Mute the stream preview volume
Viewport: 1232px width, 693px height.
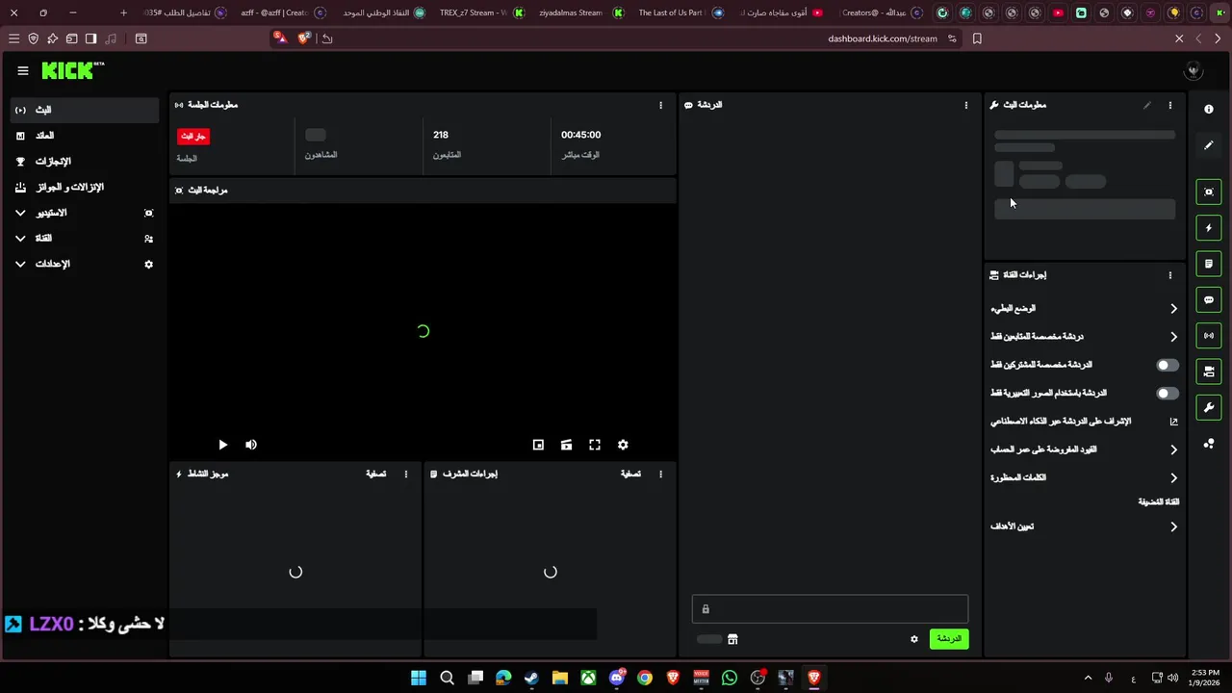(x=251, y=445)
